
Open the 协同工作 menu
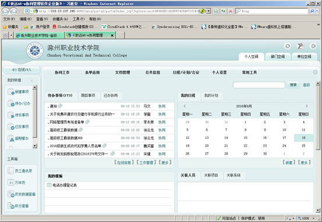coord(62,73)
